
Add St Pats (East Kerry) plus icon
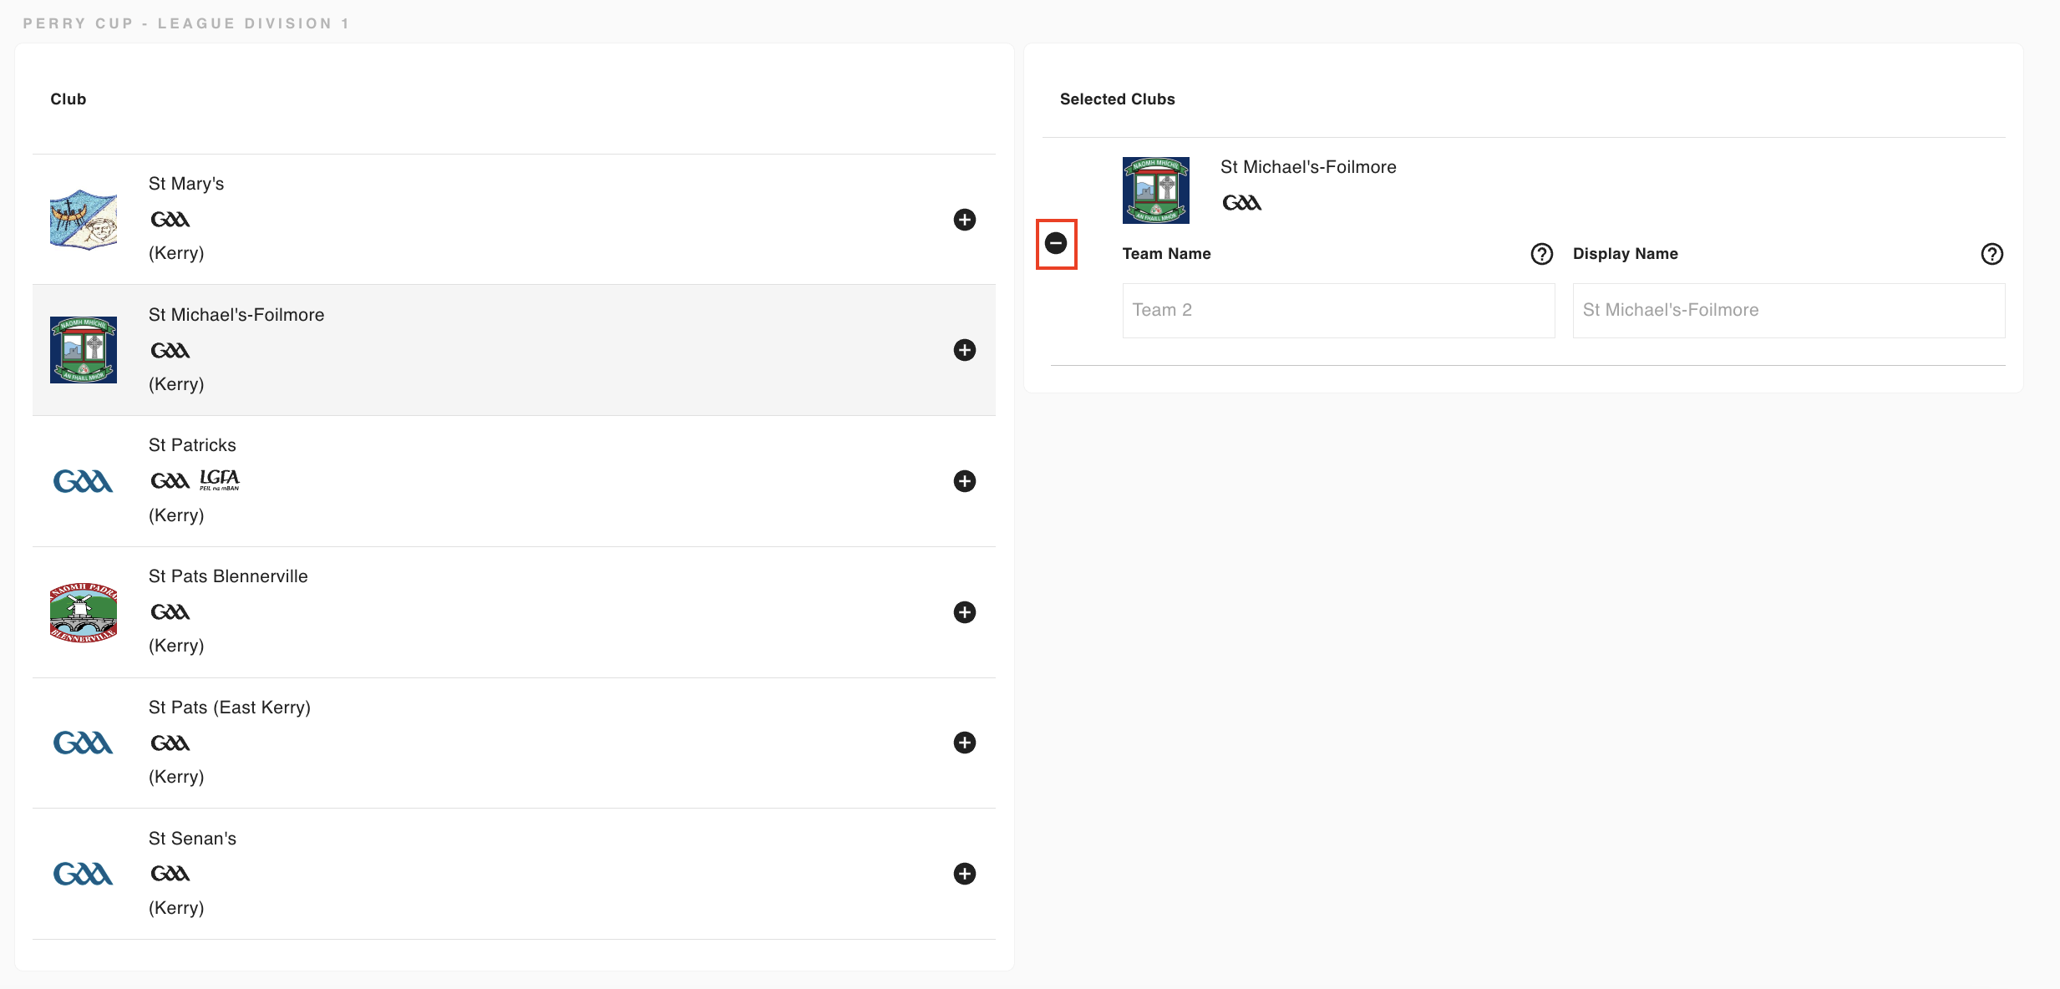coord(965,743)
